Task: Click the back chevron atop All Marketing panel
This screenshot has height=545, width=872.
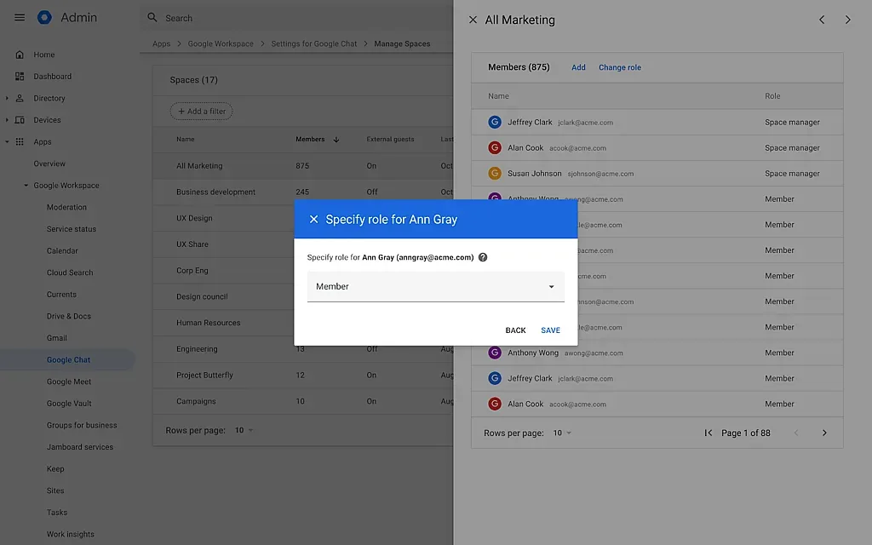Action: tap(821, 19)
